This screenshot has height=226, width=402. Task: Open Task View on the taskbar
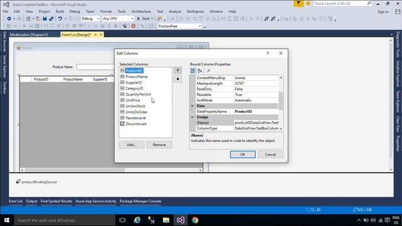[122, 220]
